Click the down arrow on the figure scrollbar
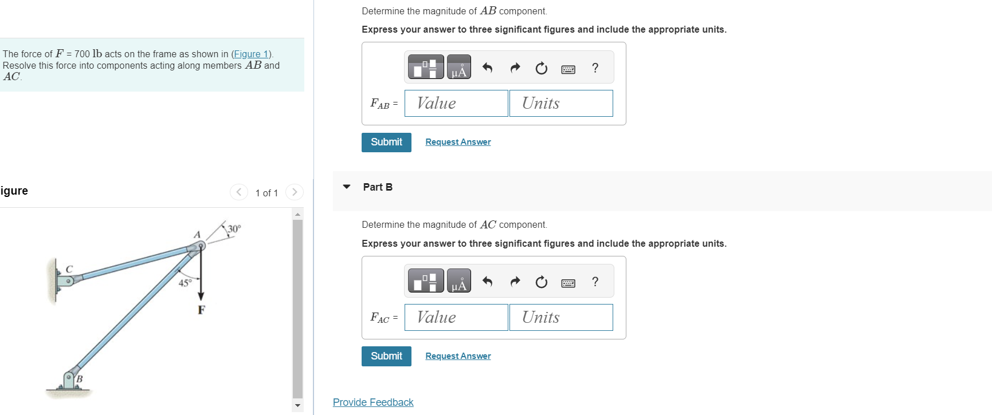 tap(297, 405)
